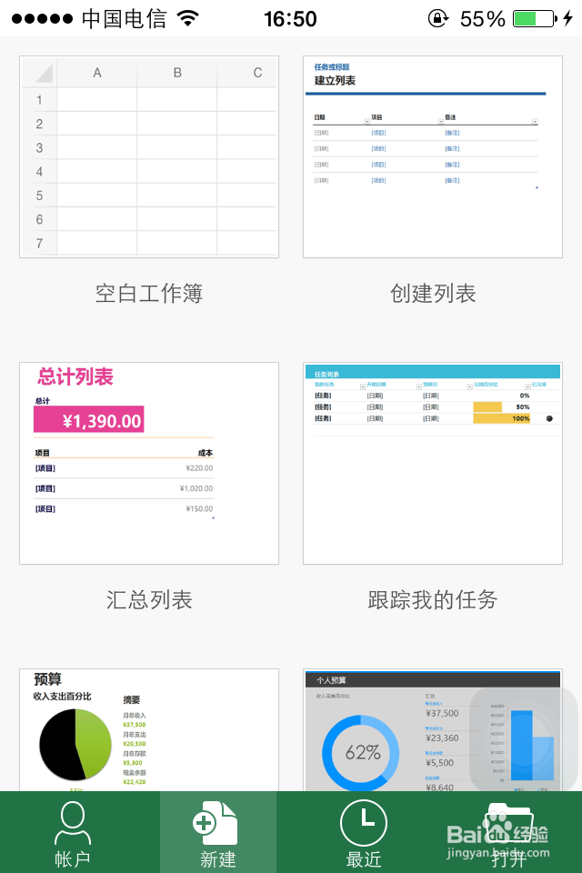Tap the person icon for 帐户

73,823
